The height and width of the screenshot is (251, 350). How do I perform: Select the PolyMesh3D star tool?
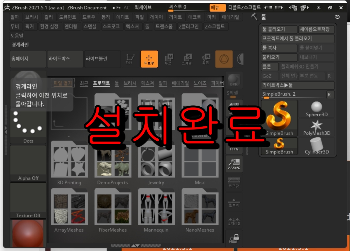coord(317,127)
